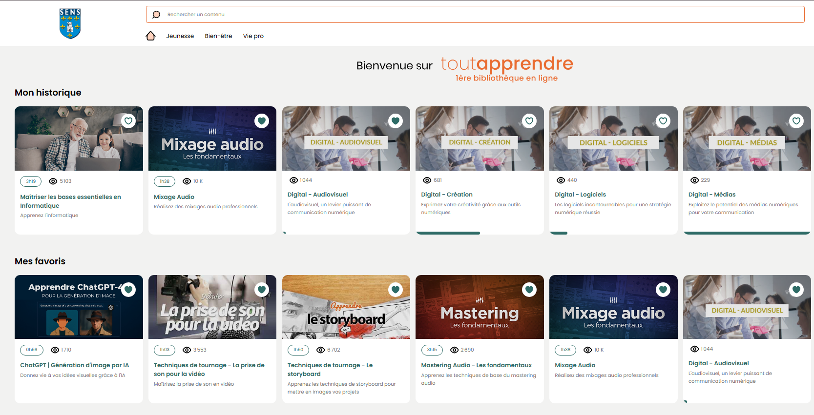Image resolution: width=814 pixels, height=415 pixels.
Task: Click progress bar under Digital - Création
Action: click(x=448, y=233)
